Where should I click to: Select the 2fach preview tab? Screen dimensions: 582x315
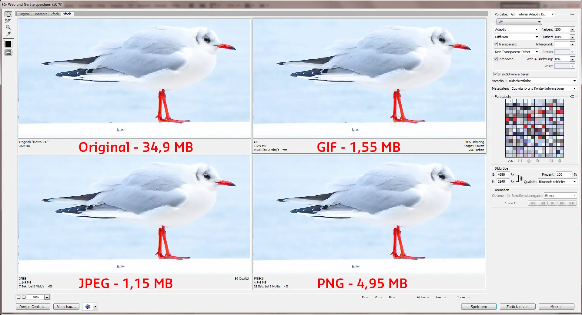[x=55, y=14]
